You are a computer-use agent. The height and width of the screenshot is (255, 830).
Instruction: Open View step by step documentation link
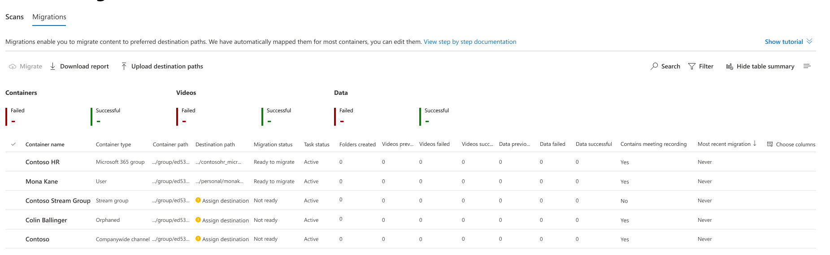[470, 42]
